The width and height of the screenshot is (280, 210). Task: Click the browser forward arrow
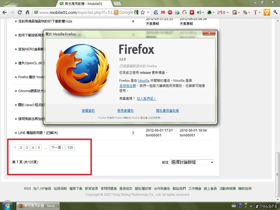click(x=12, y=12)
